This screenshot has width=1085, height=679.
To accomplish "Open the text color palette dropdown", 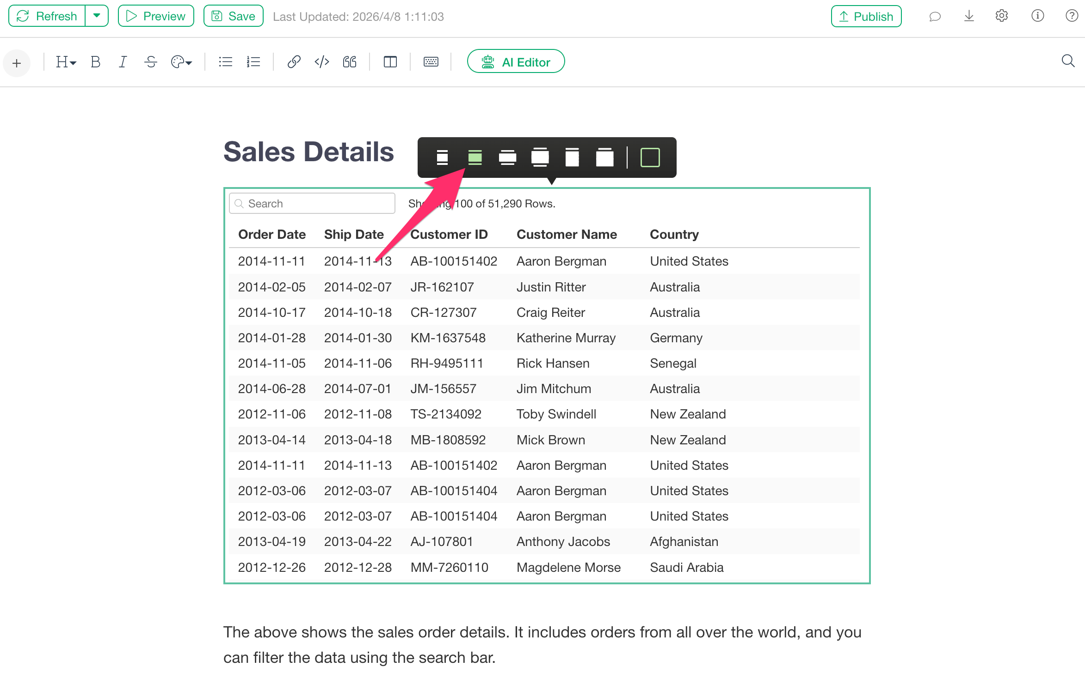I will pos(181,62).
